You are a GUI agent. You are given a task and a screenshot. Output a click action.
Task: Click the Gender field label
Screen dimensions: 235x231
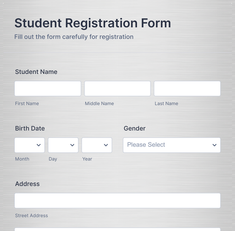pyautogui.click(x=135, y=129)
